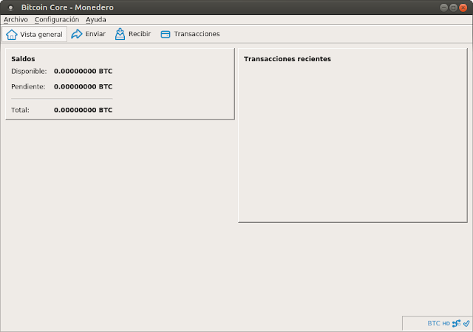This screenshot has height=332, width=473.
Task: Show the Transacciones list
Action: pos(190,34)
